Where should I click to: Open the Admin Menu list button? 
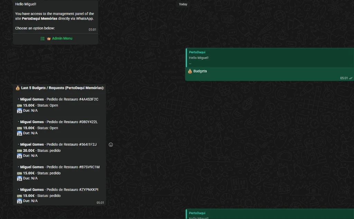56,38
